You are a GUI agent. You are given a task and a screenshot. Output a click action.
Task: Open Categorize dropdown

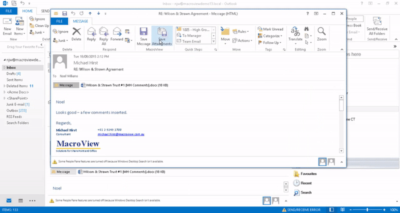click(x=270, y=36)
